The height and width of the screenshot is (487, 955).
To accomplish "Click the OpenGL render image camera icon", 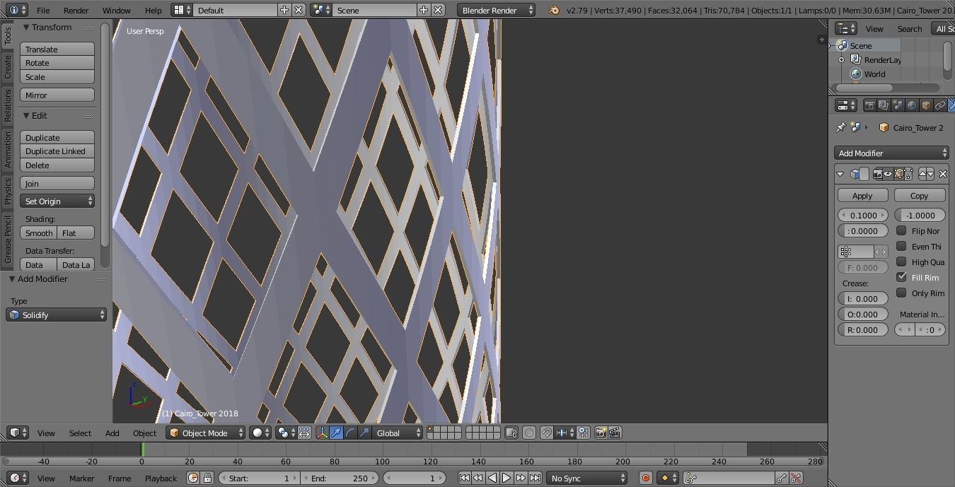I will pyautogui.click(x=601, y=433).
